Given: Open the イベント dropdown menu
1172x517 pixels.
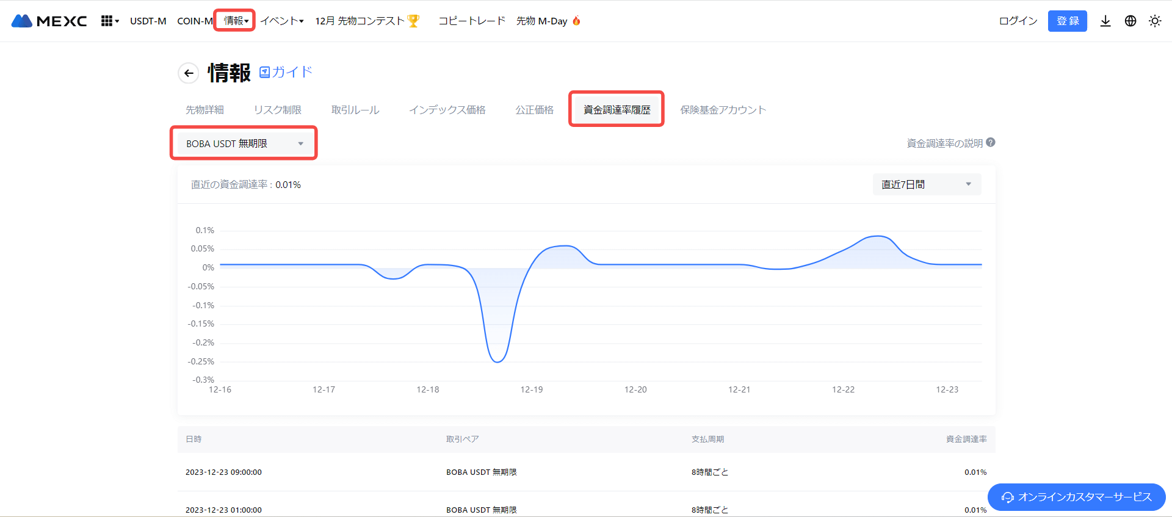Looking at the screenshot, I should (x=281, y=21).
